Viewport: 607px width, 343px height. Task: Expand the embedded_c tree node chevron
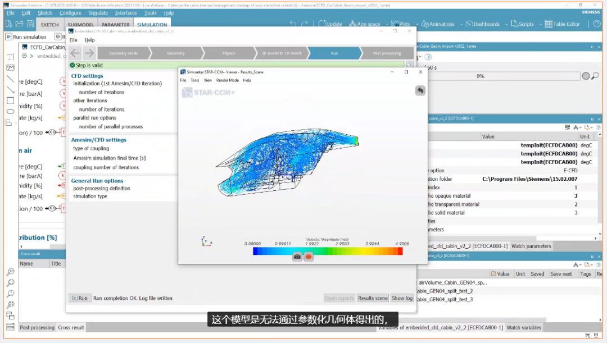tap(31, 56)
